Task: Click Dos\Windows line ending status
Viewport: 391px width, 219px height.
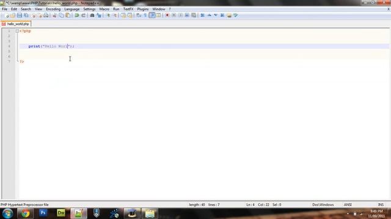Action: coord(323,204)
